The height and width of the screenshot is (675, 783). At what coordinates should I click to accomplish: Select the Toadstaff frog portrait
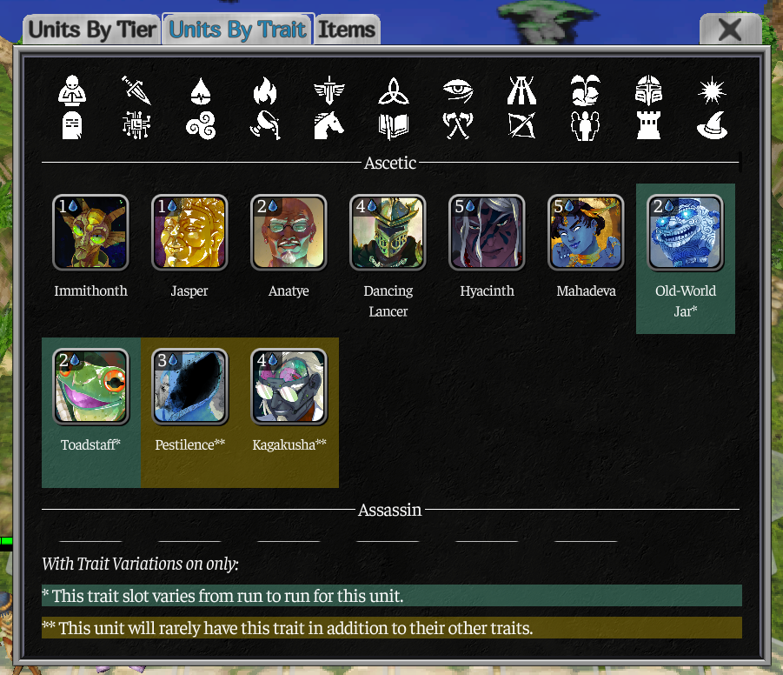[91, 386]
